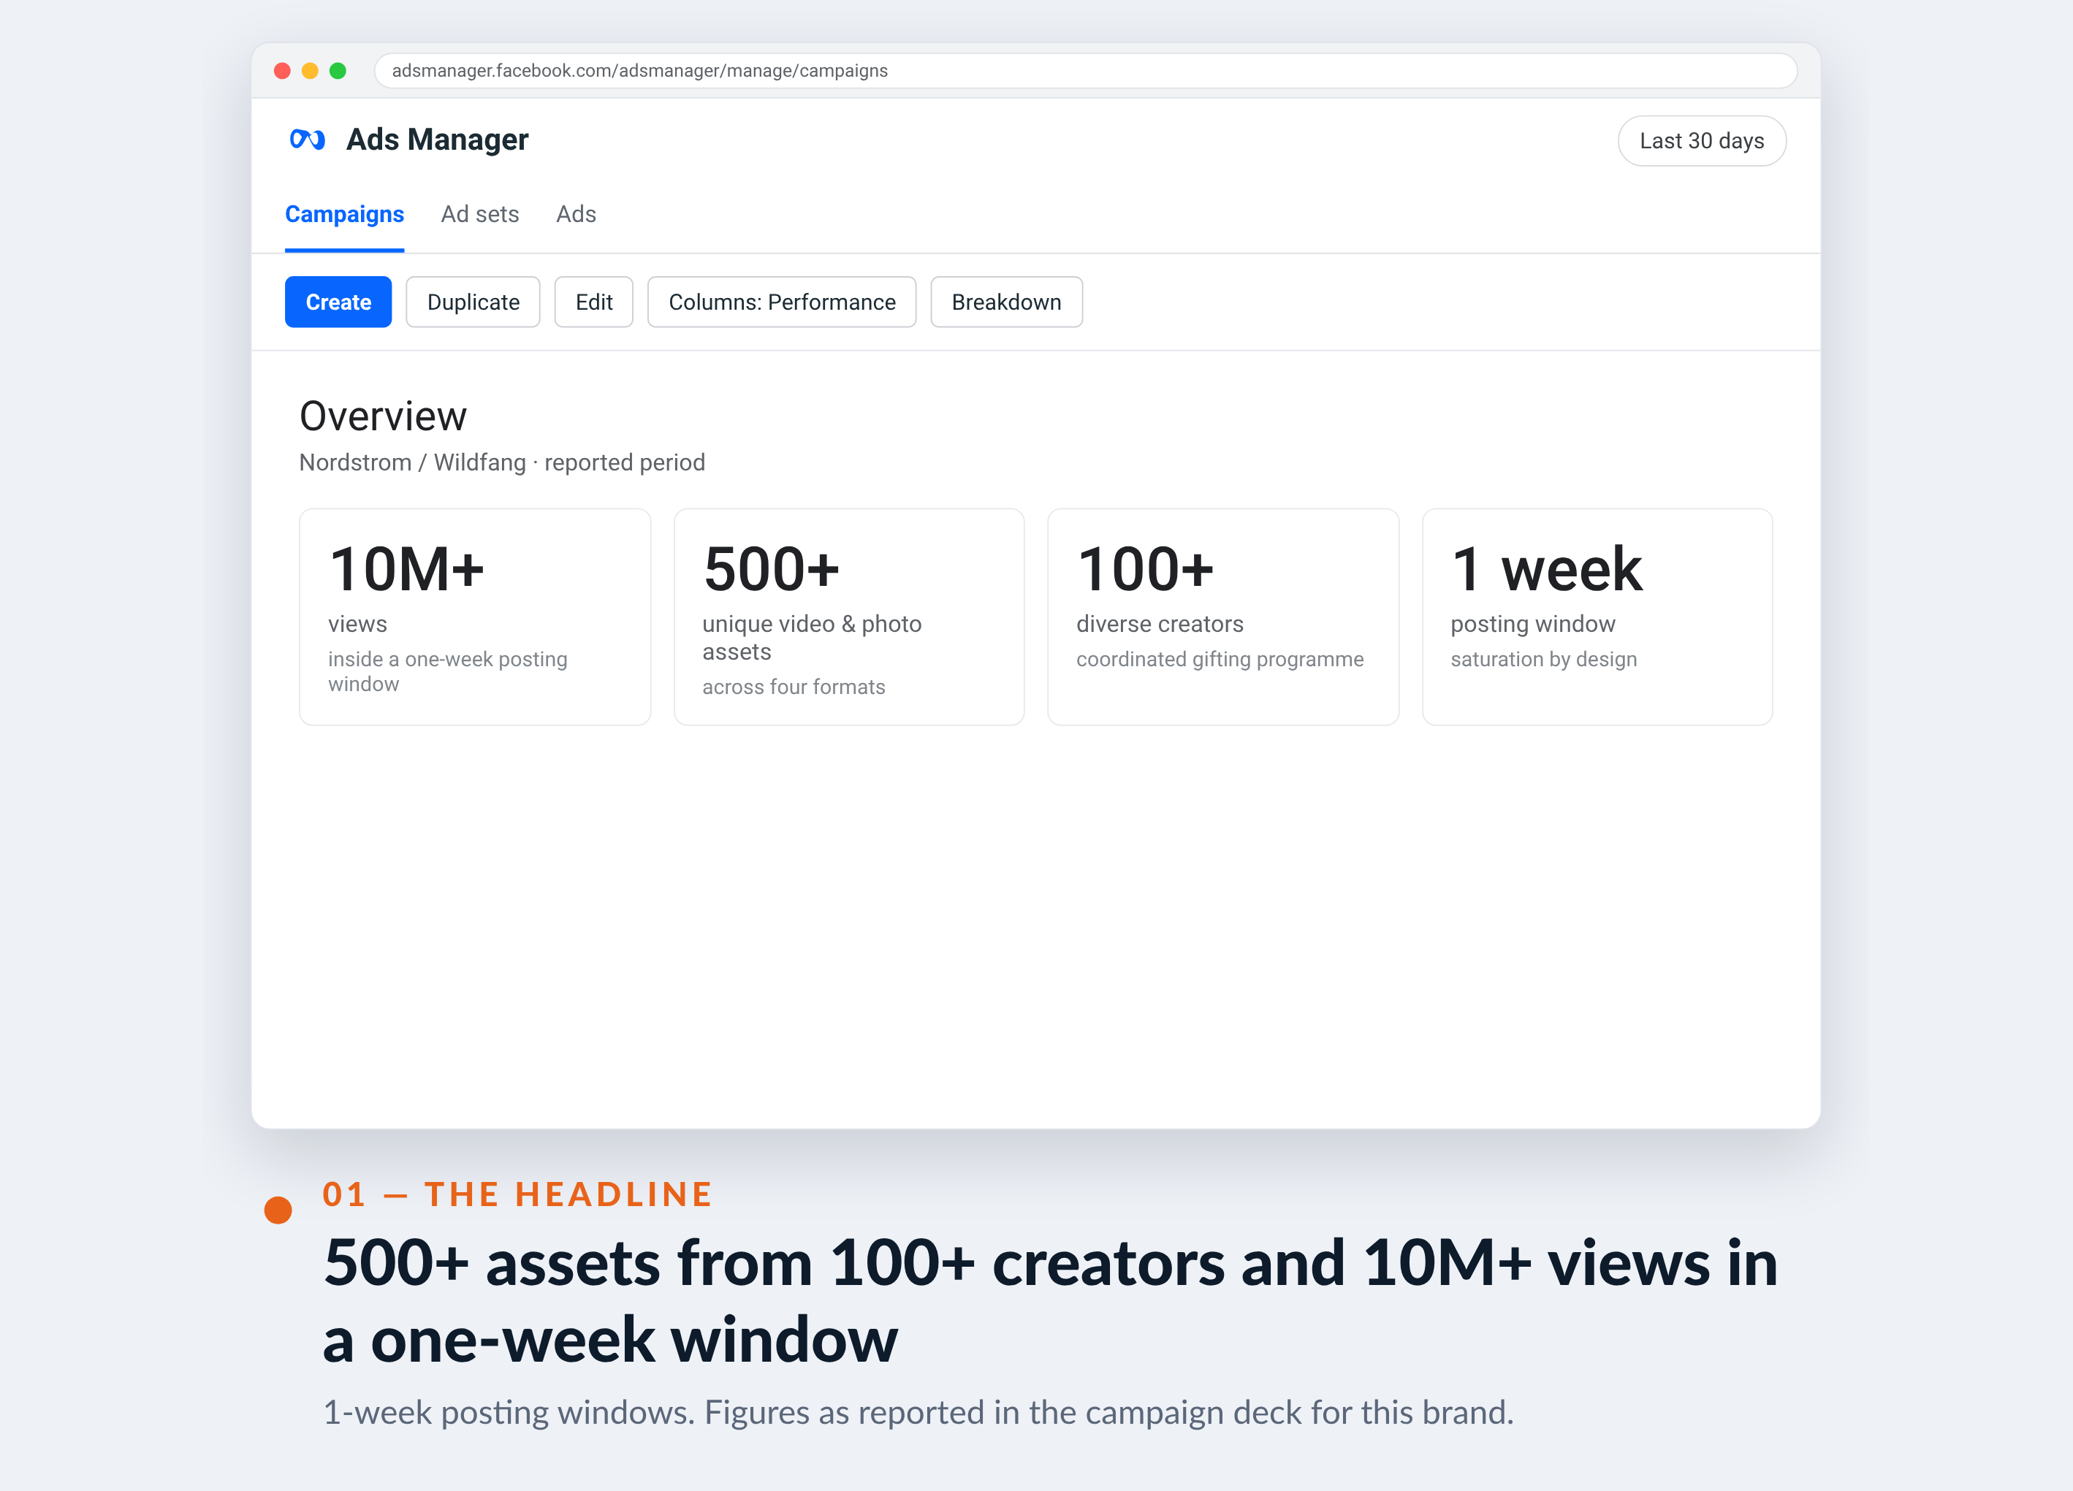Viewport: 2073px width, 1491px height.
Task: Click the 'saturation by design' text
Action: tap(1544, 659)
